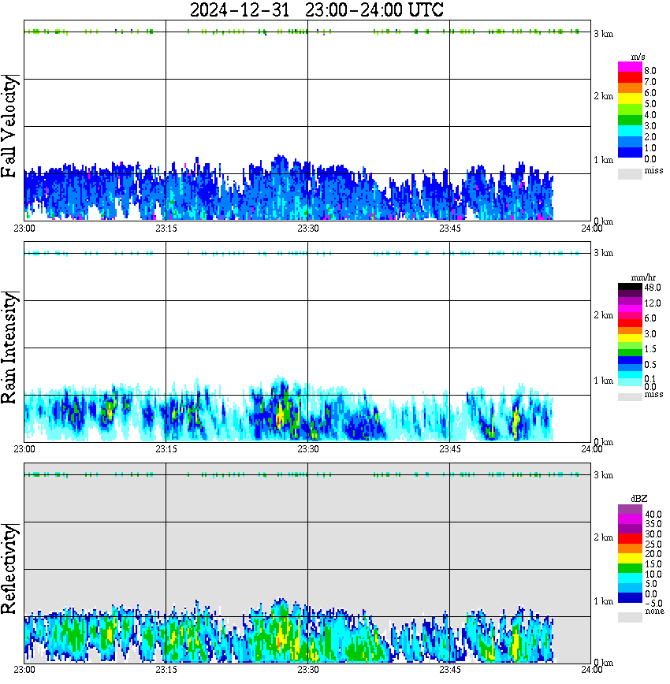Select topmost purple swatch in dBZ legend
670x684 pixels.
(630, 510)
